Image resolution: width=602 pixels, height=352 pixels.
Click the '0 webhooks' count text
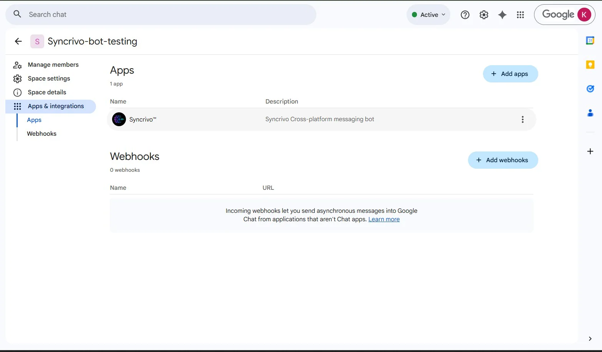point(125,170)
